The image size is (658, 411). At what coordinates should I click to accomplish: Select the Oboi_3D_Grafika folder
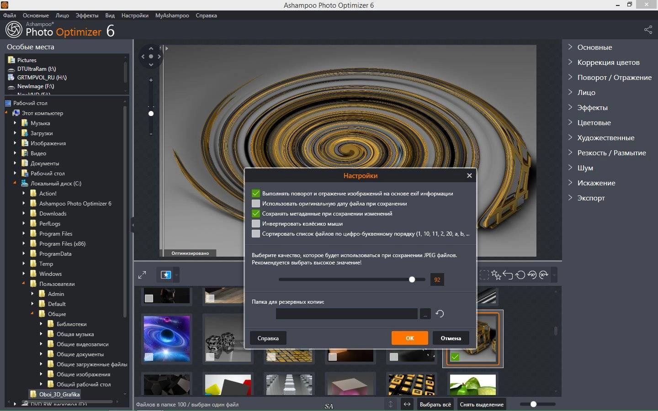pos(59,394)
